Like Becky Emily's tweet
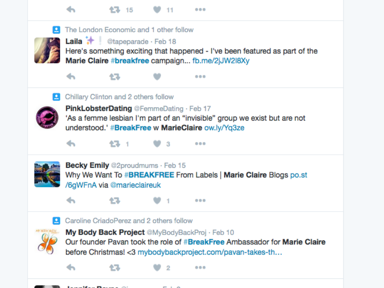384x288 pixels. click(x=157, y=200)
